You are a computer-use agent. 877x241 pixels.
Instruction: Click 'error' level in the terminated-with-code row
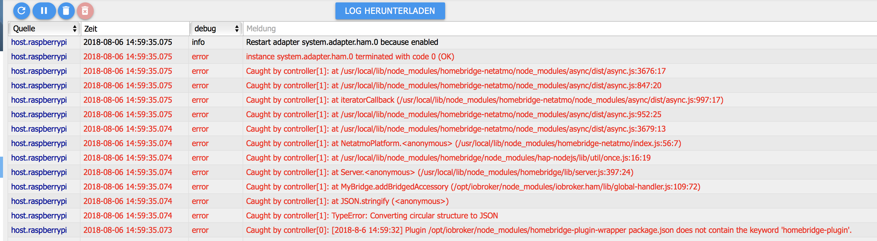click(x=200, y=57)
